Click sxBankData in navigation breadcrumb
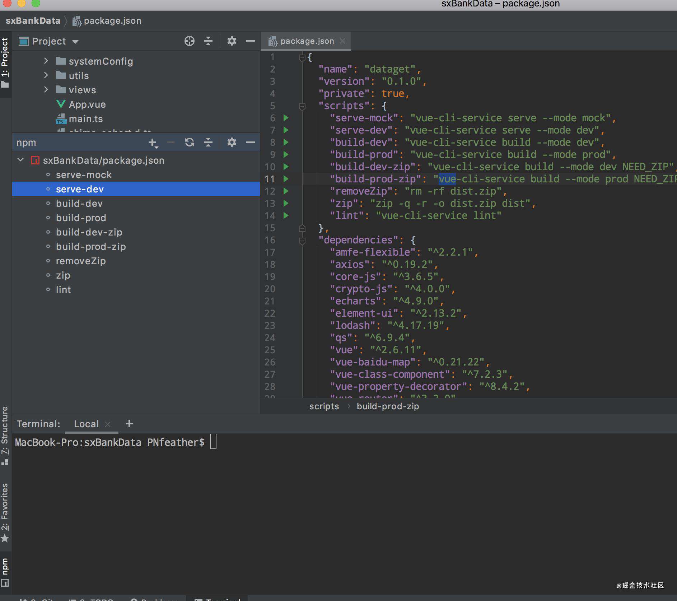The width and height of the screenshot is (677, 601). coord(33,20)
